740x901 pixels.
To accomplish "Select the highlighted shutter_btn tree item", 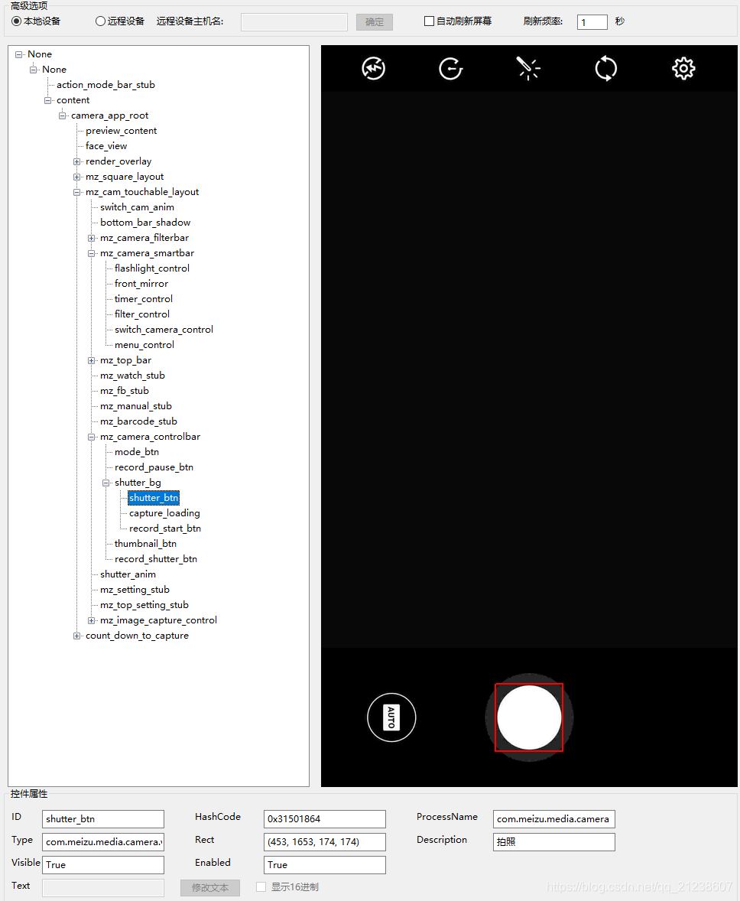I will tap(154, 498).
